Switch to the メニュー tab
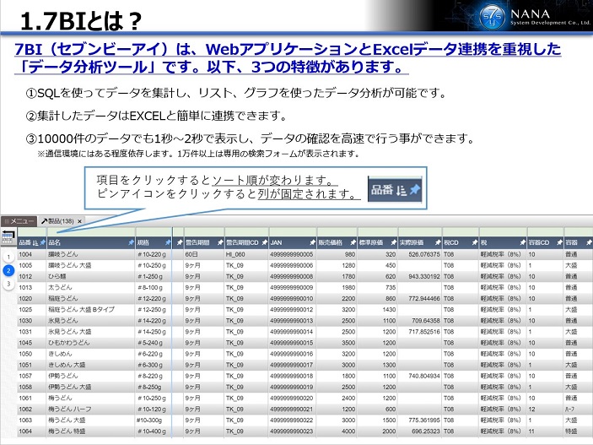This screenshot has width=593, height=445. [x=19, y=220]
